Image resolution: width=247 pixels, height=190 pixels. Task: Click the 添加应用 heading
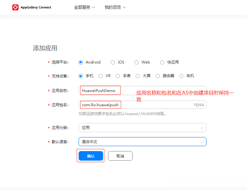click(45, 48)
